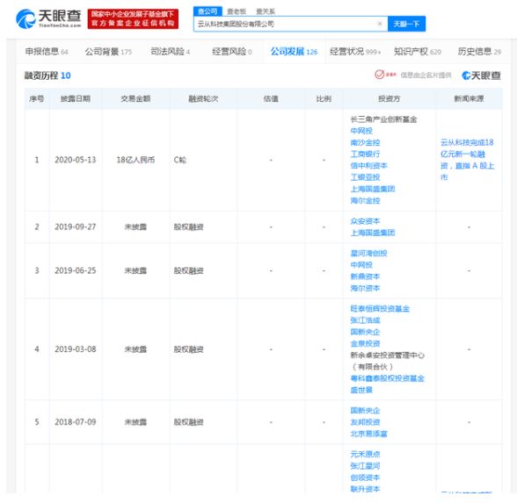This screenshot has width=517, height=503.
Task: Click the date cell 2019-09-27
Action: point(76,227)
